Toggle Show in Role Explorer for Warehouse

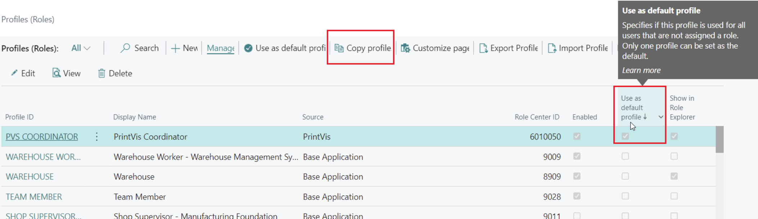pos(674,176)
